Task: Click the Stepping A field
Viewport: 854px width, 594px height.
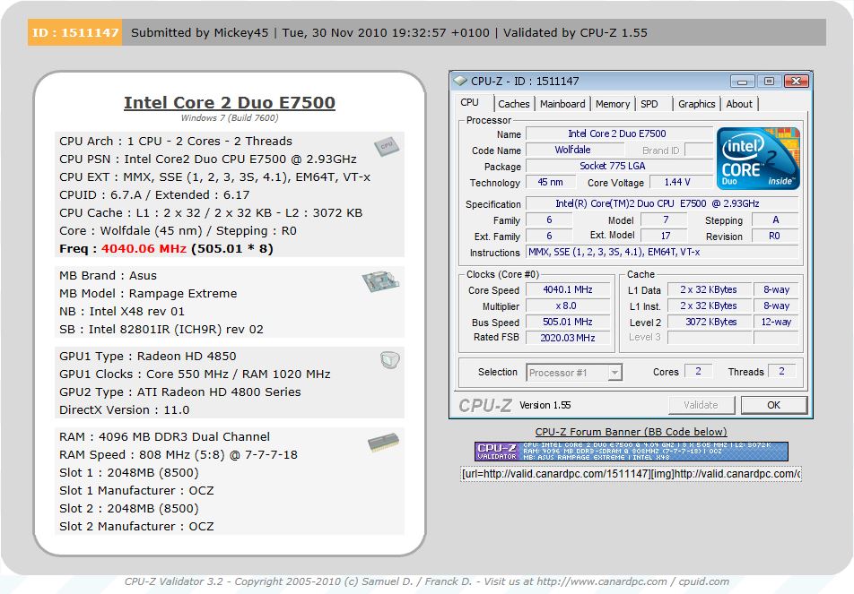Action: (x=775, y=220)
